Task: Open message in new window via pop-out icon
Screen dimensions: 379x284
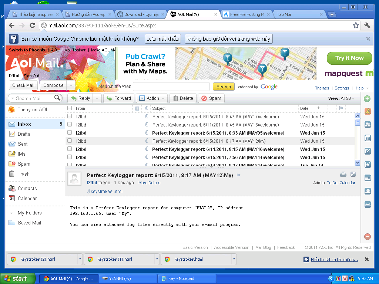Action: 353,175
